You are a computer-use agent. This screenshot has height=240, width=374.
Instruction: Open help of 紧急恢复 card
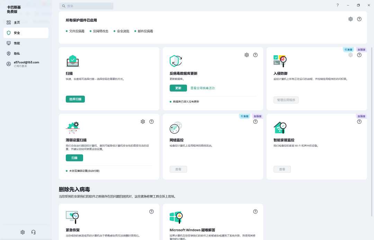click(x=151, y=211)
